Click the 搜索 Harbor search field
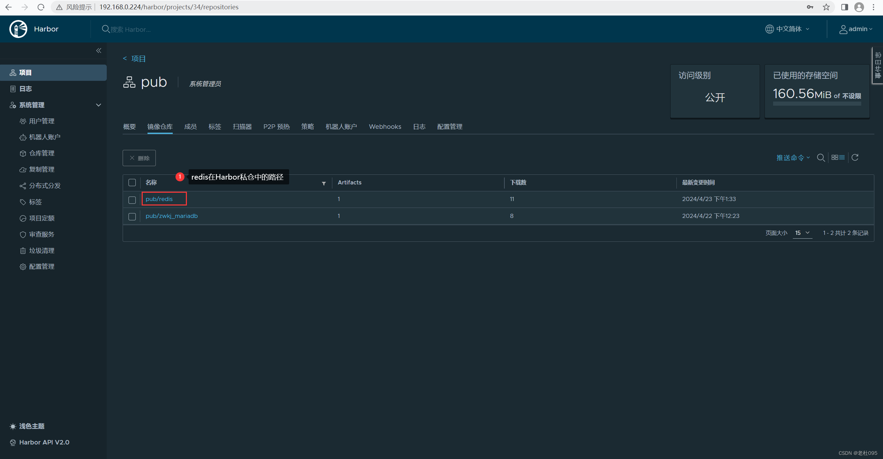Image resolution: width=883 pixels, height=459 pixels. point(131,29)
